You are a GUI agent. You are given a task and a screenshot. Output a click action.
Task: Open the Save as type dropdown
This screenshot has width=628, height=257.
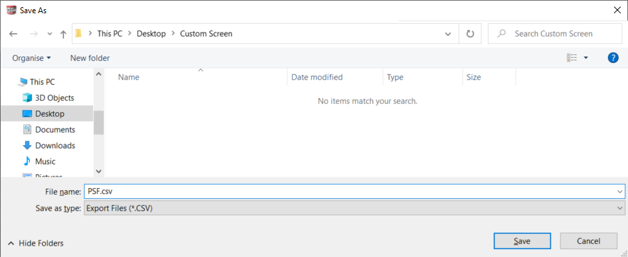click(x=354, y=208)
